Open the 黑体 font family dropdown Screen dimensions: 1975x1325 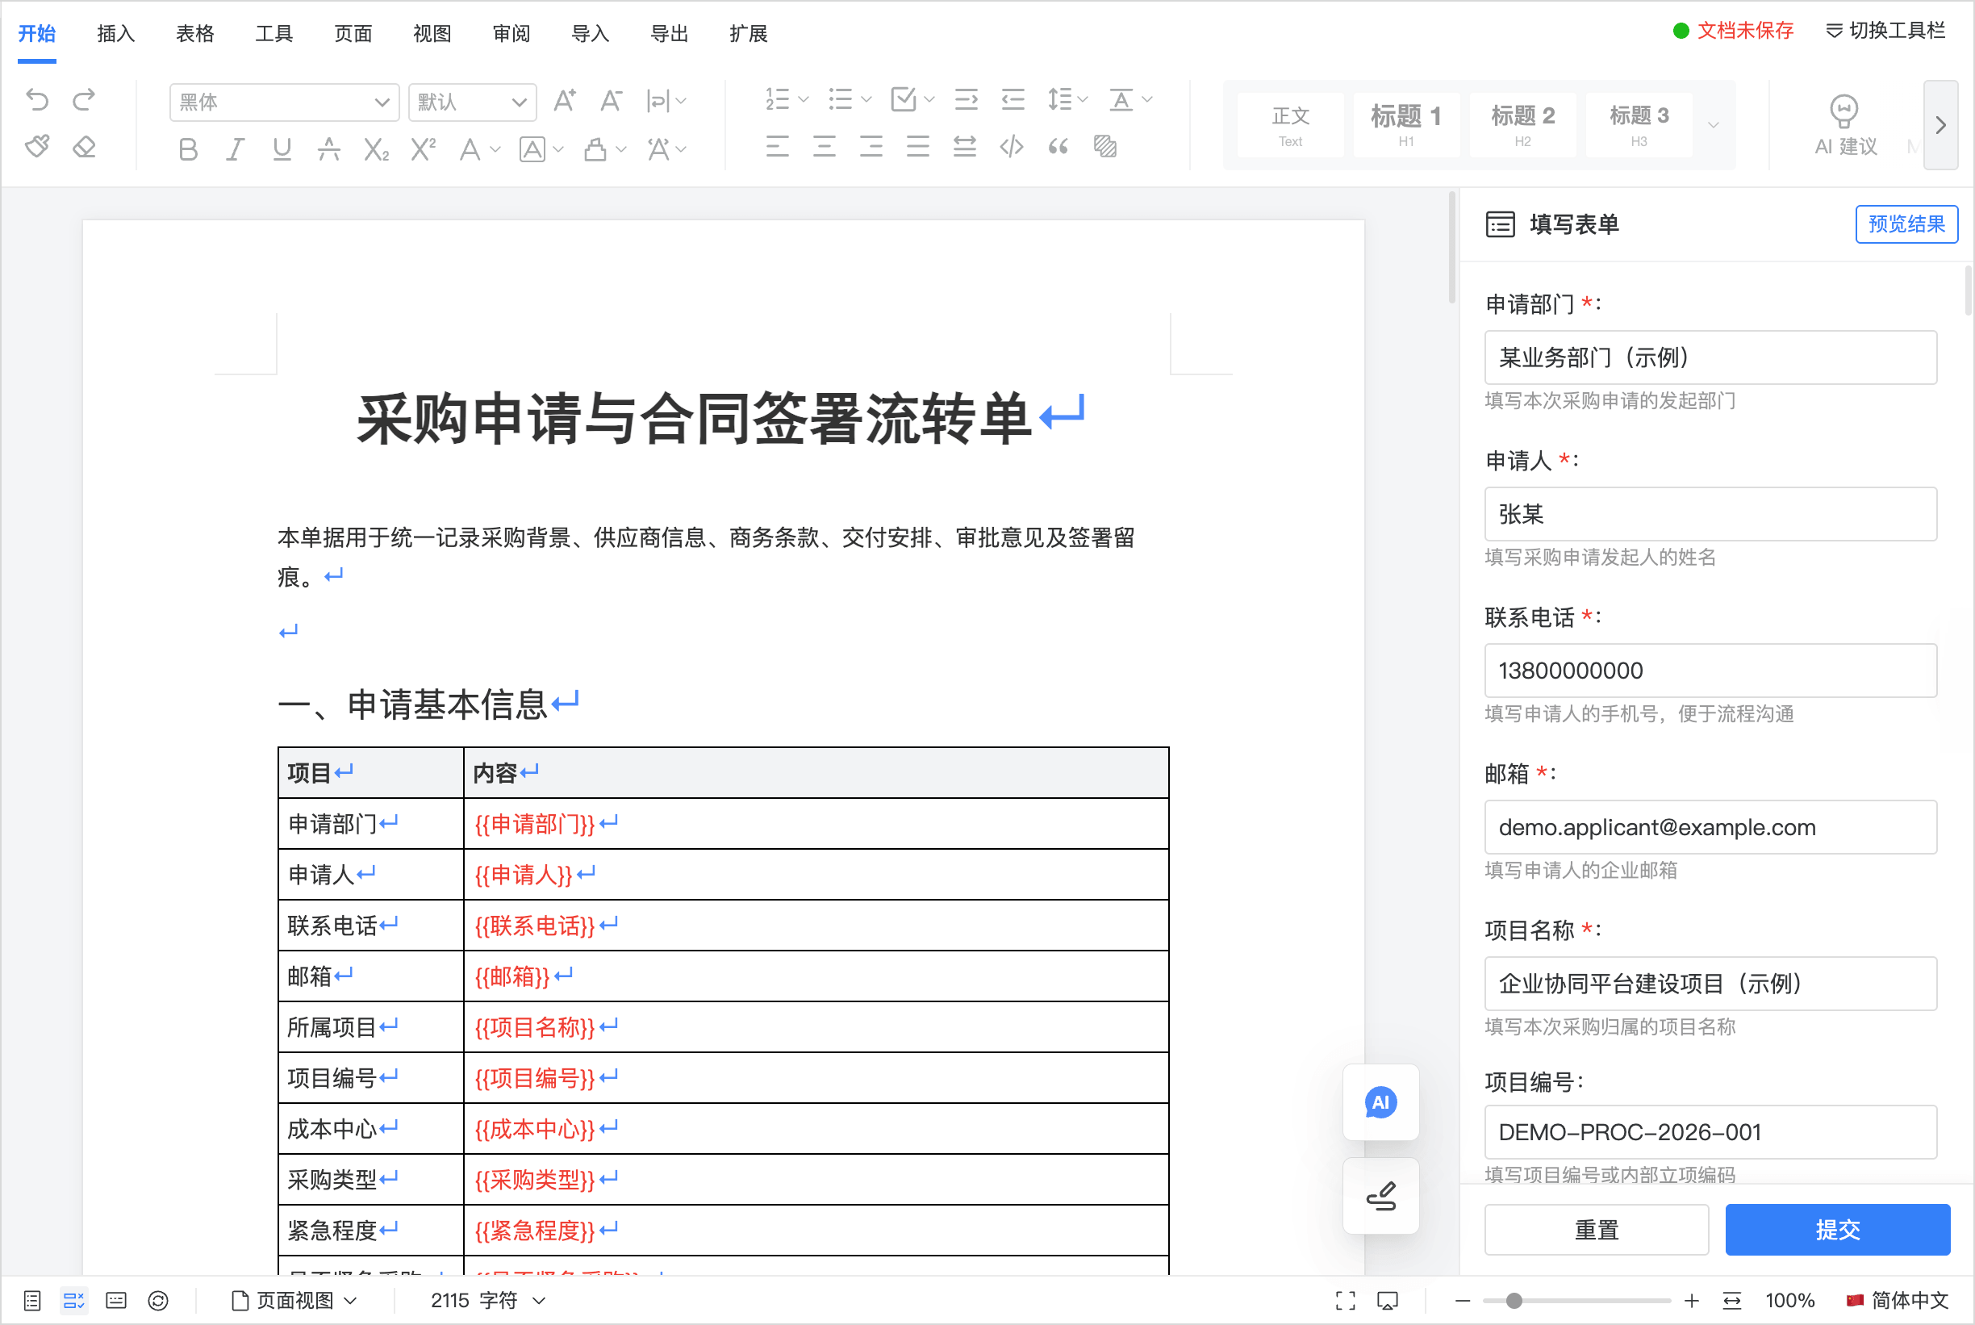point(284,102)
